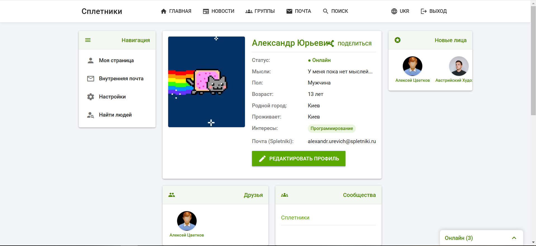Click the Программирование interest tag
Screen dimensions: 536x246
(x=332, y=129)
